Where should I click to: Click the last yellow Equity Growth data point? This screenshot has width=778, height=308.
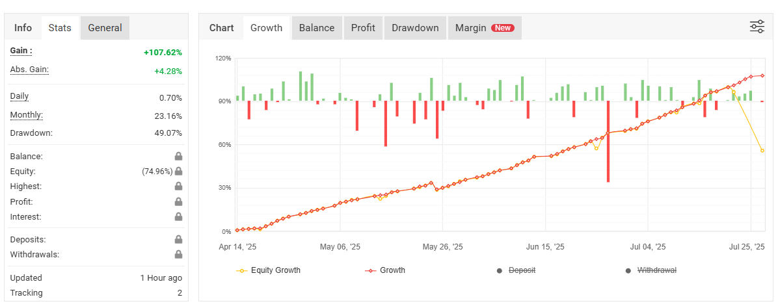(x=762, y=151)
